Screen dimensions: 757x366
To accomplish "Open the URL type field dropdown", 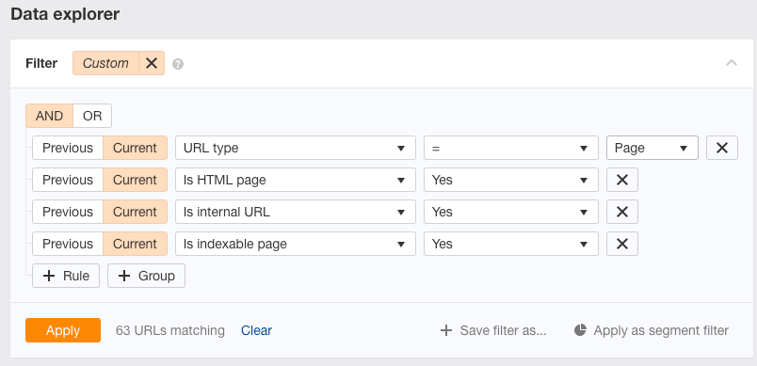I will [x=296, y=148].
